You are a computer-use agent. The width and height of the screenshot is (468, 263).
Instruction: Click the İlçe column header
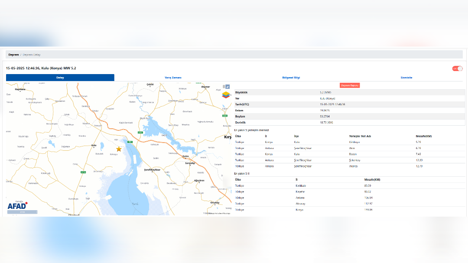point(296,136)
